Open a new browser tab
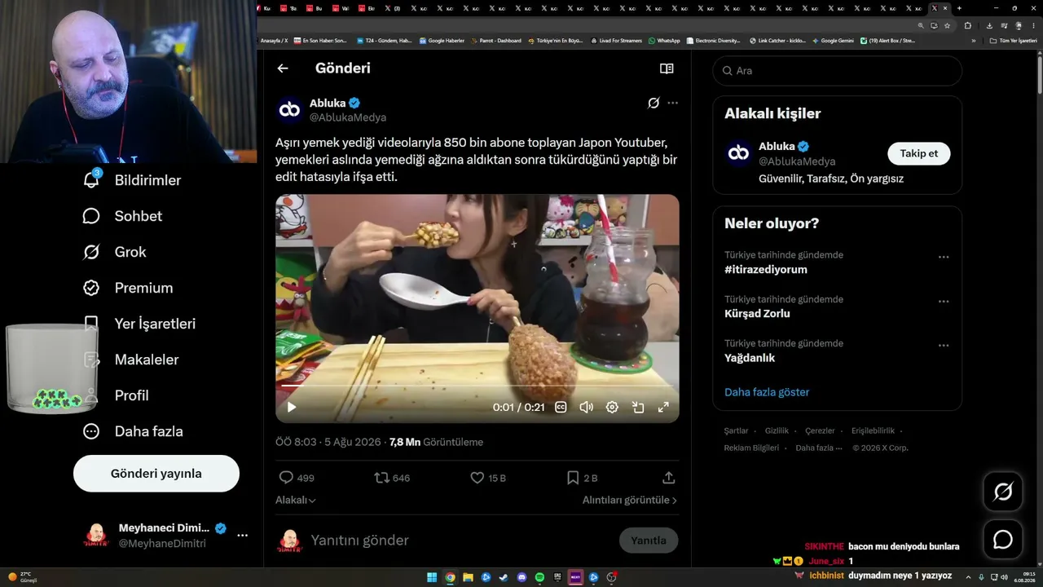The image size is (1043, 587). tap(958, 8)
